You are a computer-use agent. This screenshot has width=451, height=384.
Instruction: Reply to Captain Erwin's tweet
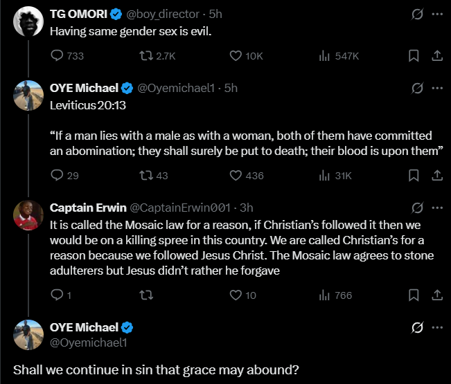click(58, 295)
